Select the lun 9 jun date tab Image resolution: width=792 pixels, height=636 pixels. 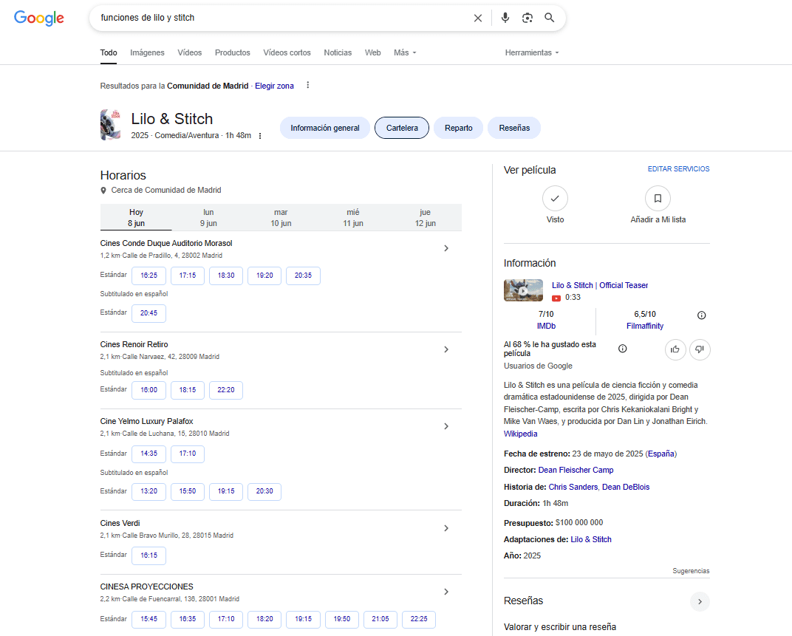208,218
